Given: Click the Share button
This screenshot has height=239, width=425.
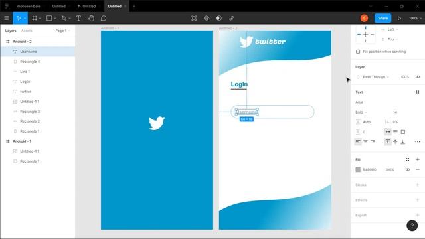Looking at the screenshot, I should pos(382,18).
